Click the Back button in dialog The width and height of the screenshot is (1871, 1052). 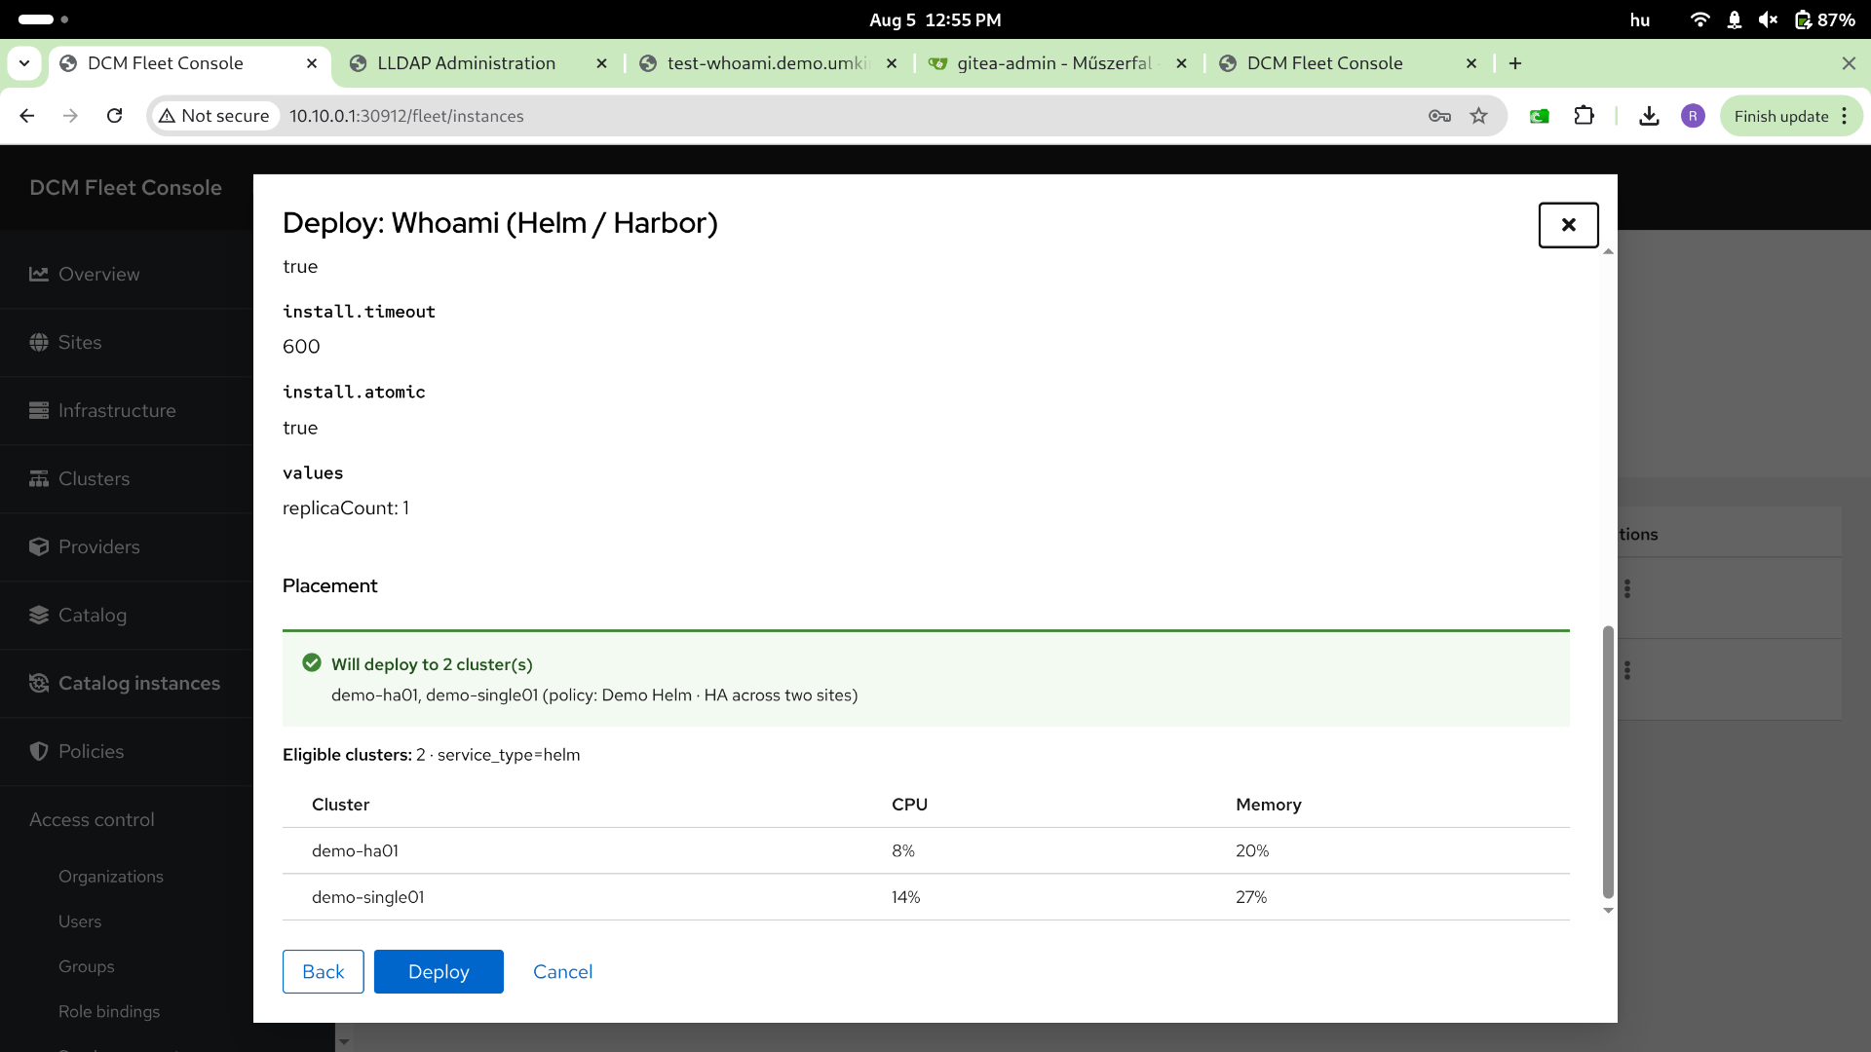[x=324, y=972]
